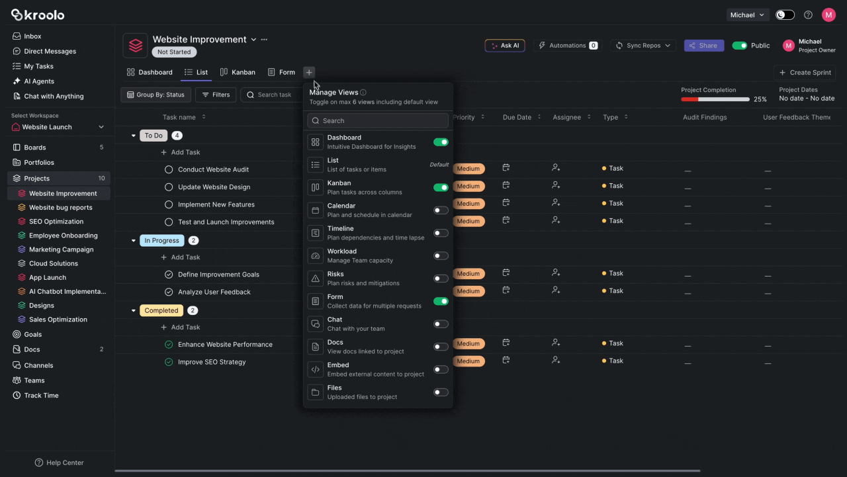Click the Share button

click(703, 45)
